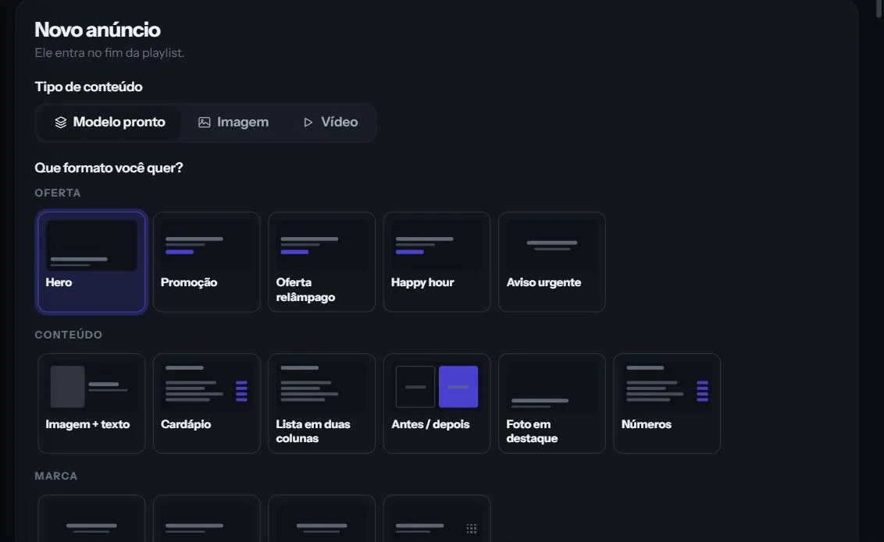Select the Happy hour format card
This screenshot has width=884, height=542.
tap(437, 262)
